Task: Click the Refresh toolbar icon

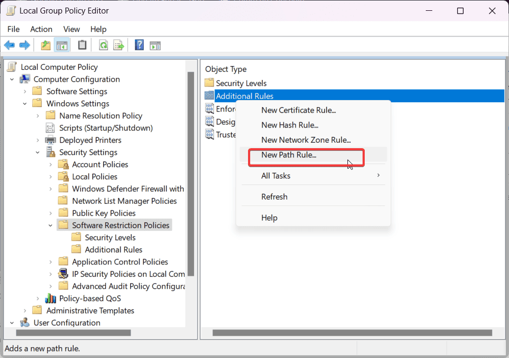Action: [x=104, y=45]
